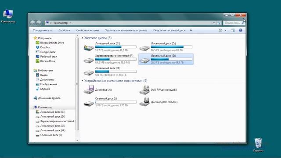Image resolution: width=281 pixels, height=158 pixels.
Task: Open the address bar history dropdown
Action: click(x=214, y=23)
